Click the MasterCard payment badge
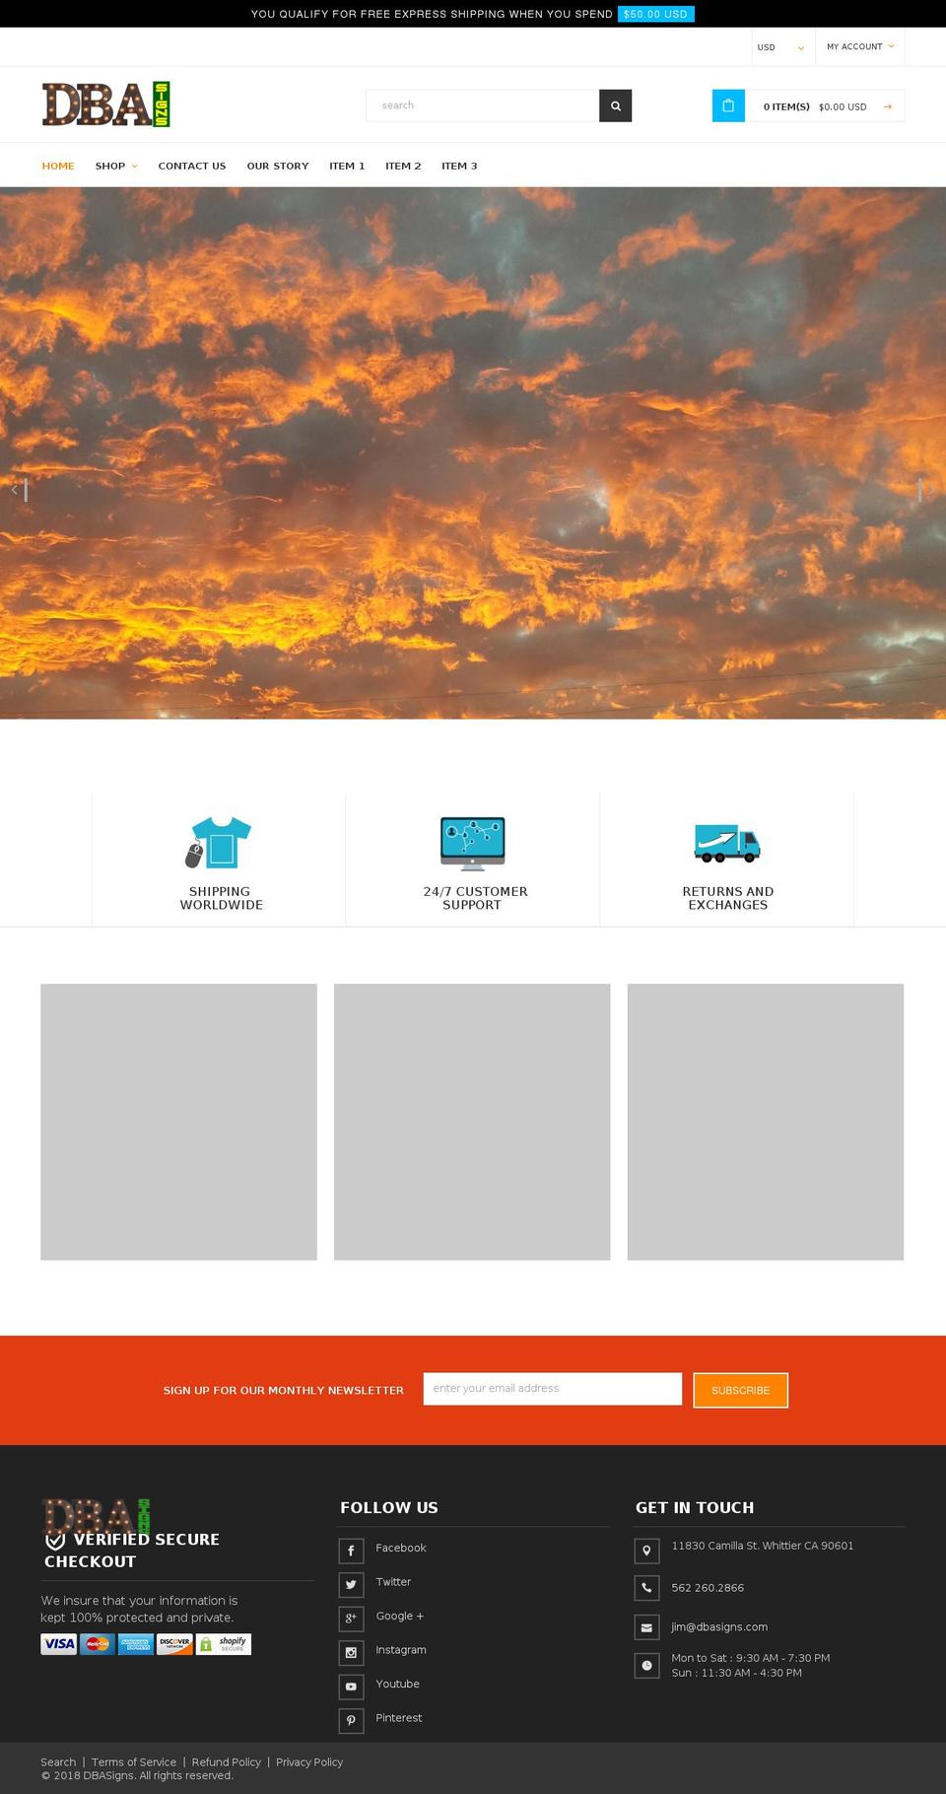Screen dimensions: 946x1794 coord(98,1644)
